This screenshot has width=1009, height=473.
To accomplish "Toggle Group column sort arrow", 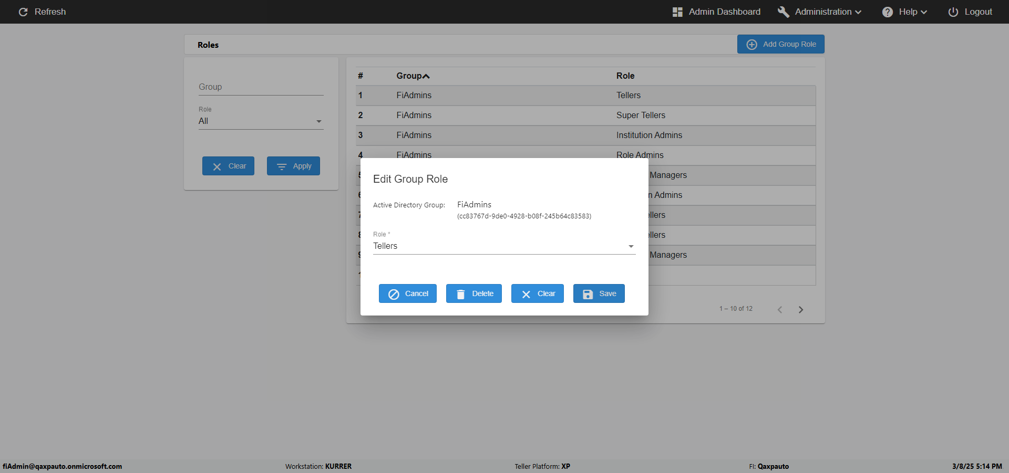I will (426, 77).
